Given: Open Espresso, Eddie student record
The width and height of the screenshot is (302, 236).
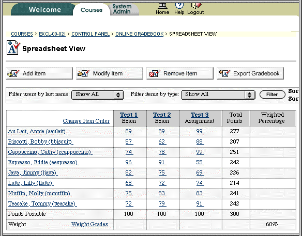Looking at the screenshot, I should pyautogui.click(x=43, y=162).
